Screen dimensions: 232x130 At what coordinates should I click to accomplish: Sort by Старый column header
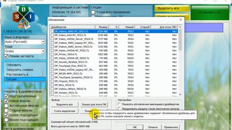point(143,27)
